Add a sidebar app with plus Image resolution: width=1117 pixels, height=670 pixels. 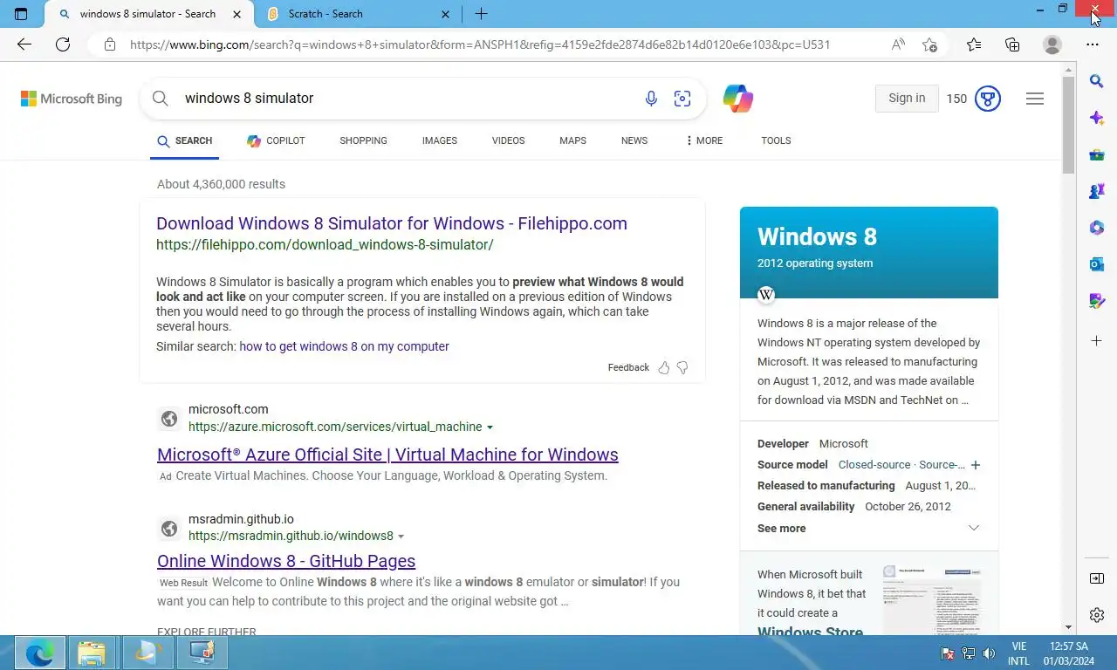point(1097,340)
